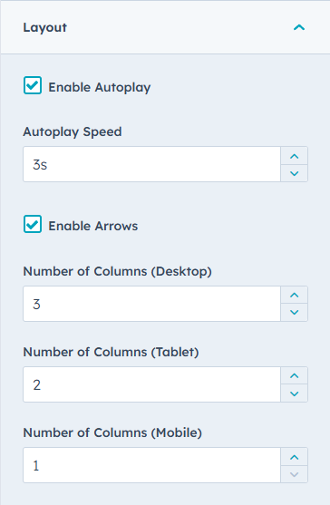This screenshot has width=330, height=505.
Task: Toggle the Enable Arrows checkbox
Action: coord(33,224)
